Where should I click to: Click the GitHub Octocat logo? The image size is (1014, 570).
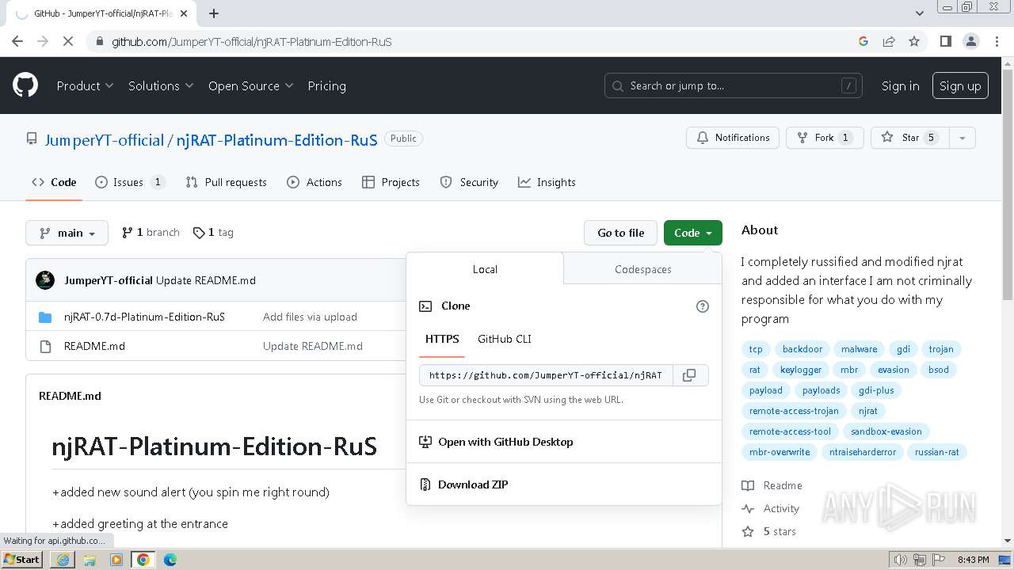click(25, 85)
